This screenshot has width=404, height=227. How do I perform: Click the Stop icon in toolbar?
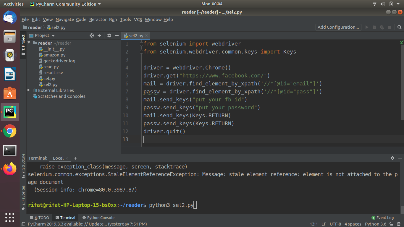390,27
